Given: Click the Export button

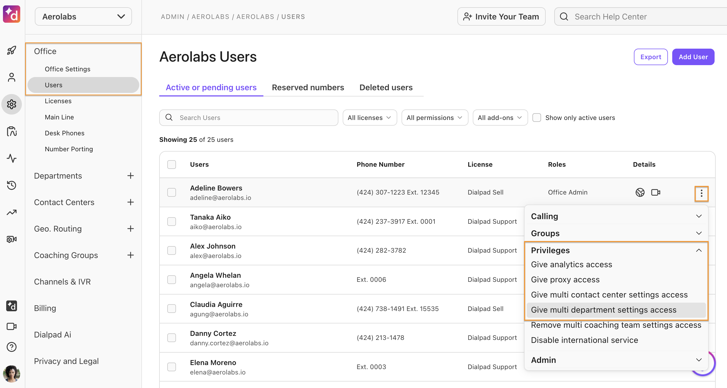Looking at the screenshot, I should tap(651, 57).
